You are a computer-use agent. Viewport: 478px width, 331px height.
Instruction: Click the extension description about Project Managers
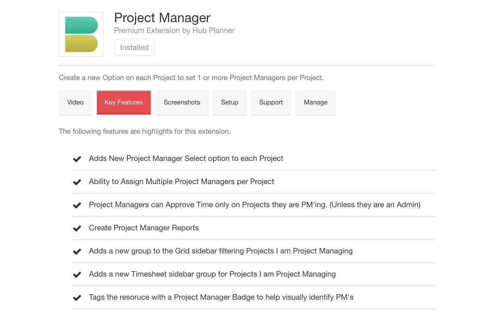(191, 78)
